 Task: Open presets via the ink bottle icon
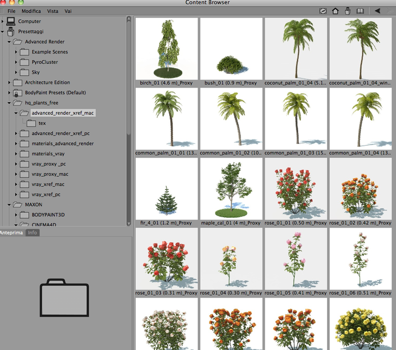pos(348,11)
